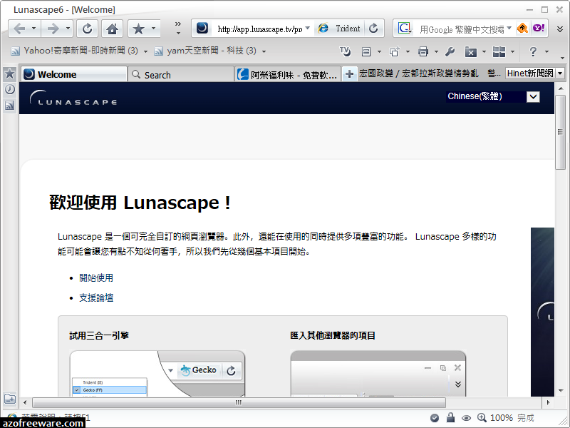Click the Google search input field
The image size is (570, 428).
[x=461, y=29]
